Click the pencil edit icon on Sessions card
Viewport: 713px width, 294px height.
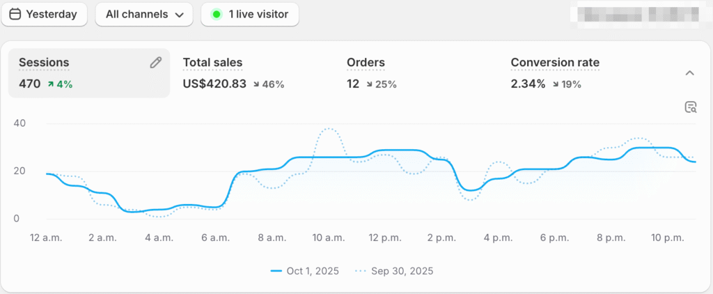156,63
